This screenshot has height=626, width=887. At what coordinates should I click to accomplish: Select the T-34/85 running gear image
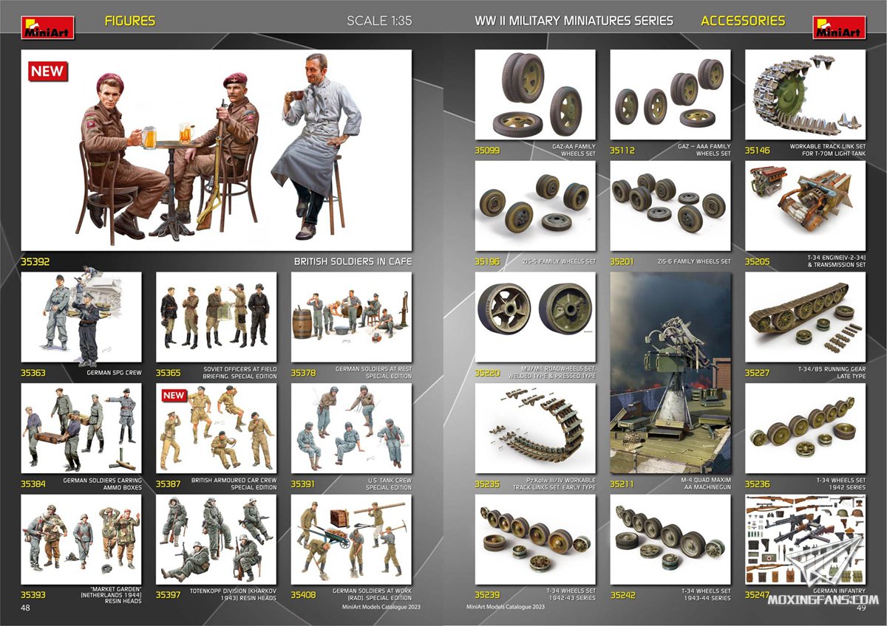pyautogui.click(x=805, y=317)
